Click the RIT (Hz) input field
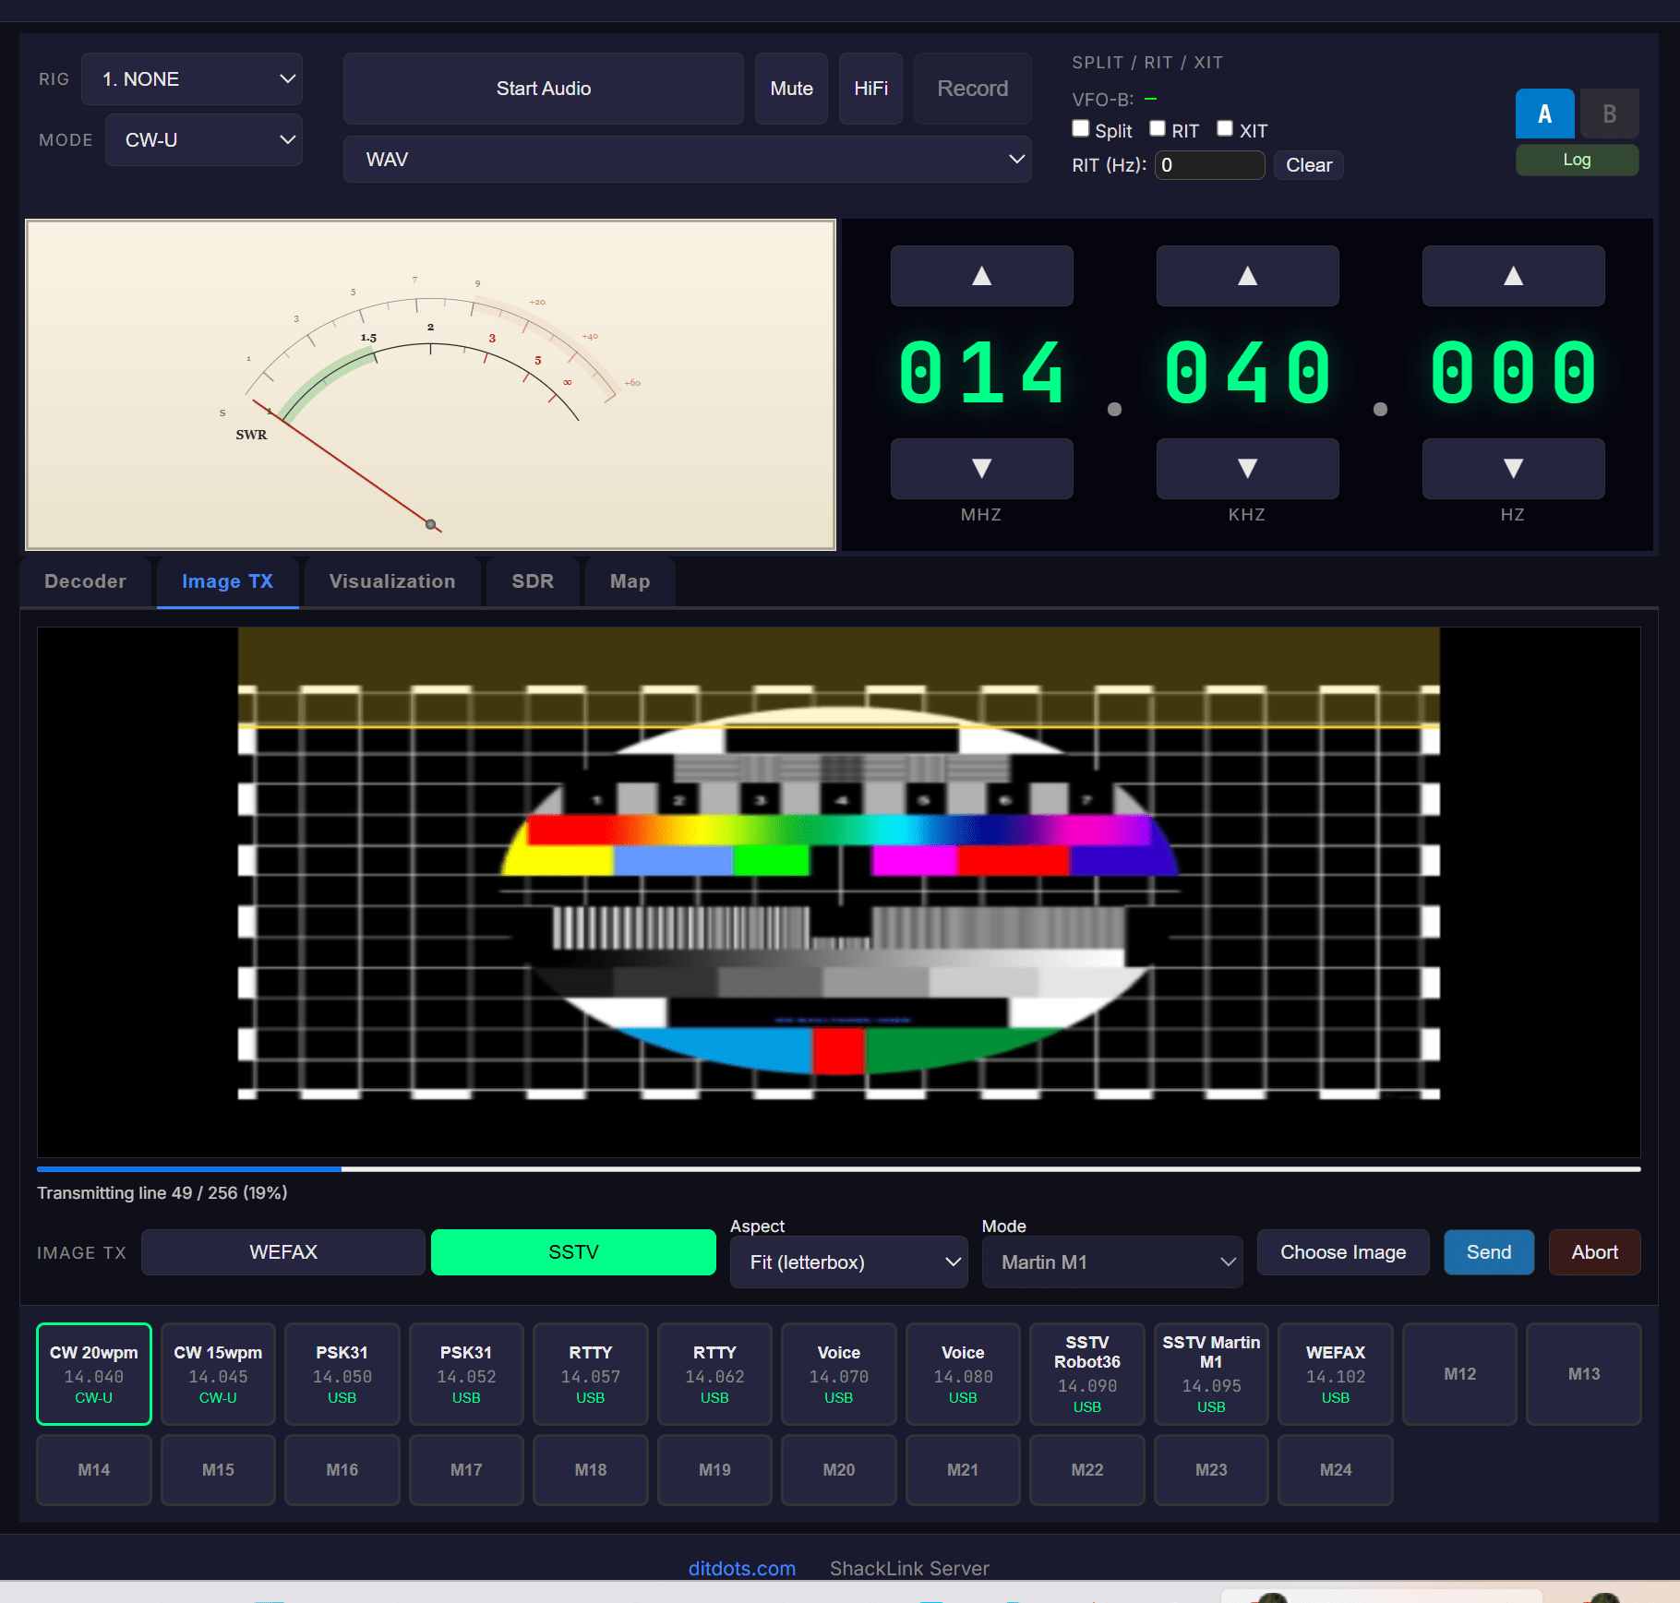Viewport: 1680px width, 1603px height. point(1209,165)
